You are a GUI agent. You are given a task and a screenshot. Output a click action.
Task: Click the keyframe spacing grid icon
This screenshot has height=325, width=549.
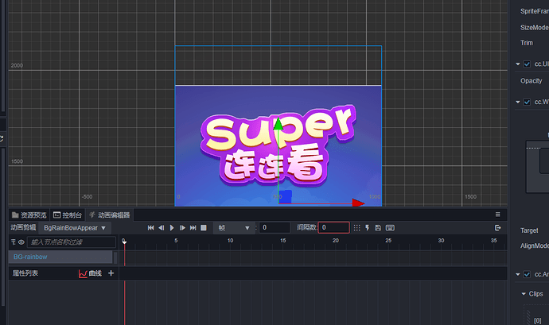(x=356, y=228)
